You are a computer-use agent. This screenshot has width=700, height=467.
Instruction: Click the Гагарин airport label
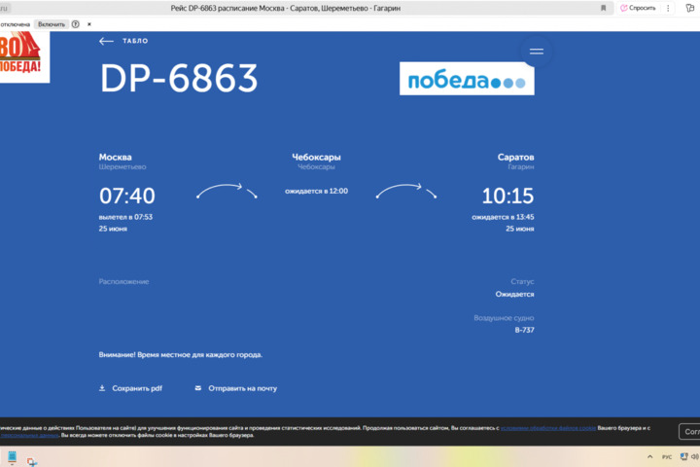521,167
